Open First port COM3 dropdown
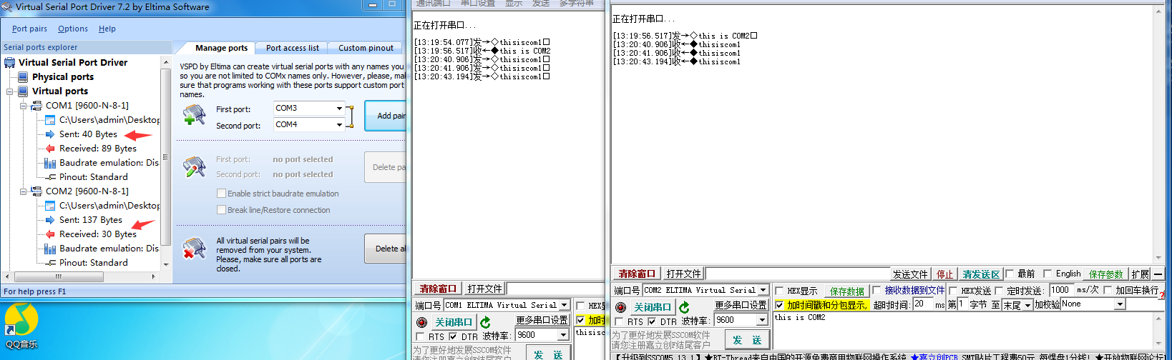 coord(339,109)
